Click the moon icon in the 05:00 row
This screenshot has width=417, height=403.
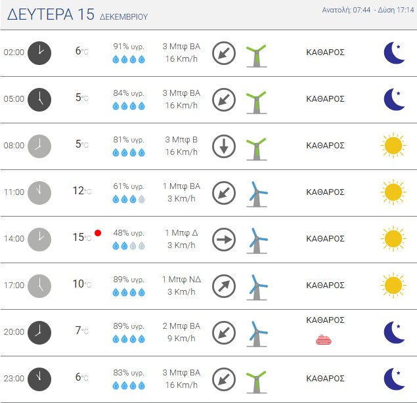coord(394,99)
